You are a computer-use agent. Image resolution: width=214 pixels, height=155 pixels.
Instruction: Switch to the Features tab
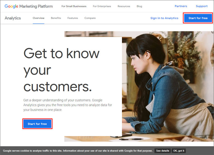pyautogui.click(x=72, y=18)
